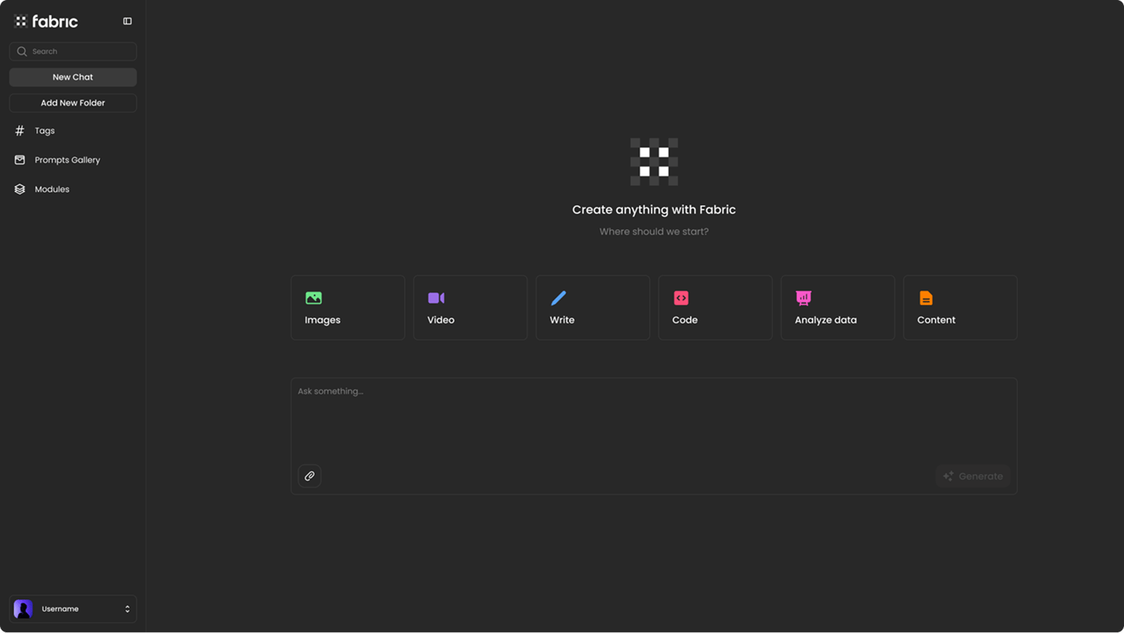Viewport: 1124px width, 633px height.
Task: Click the user avatar image
Action: click(23, 609)
